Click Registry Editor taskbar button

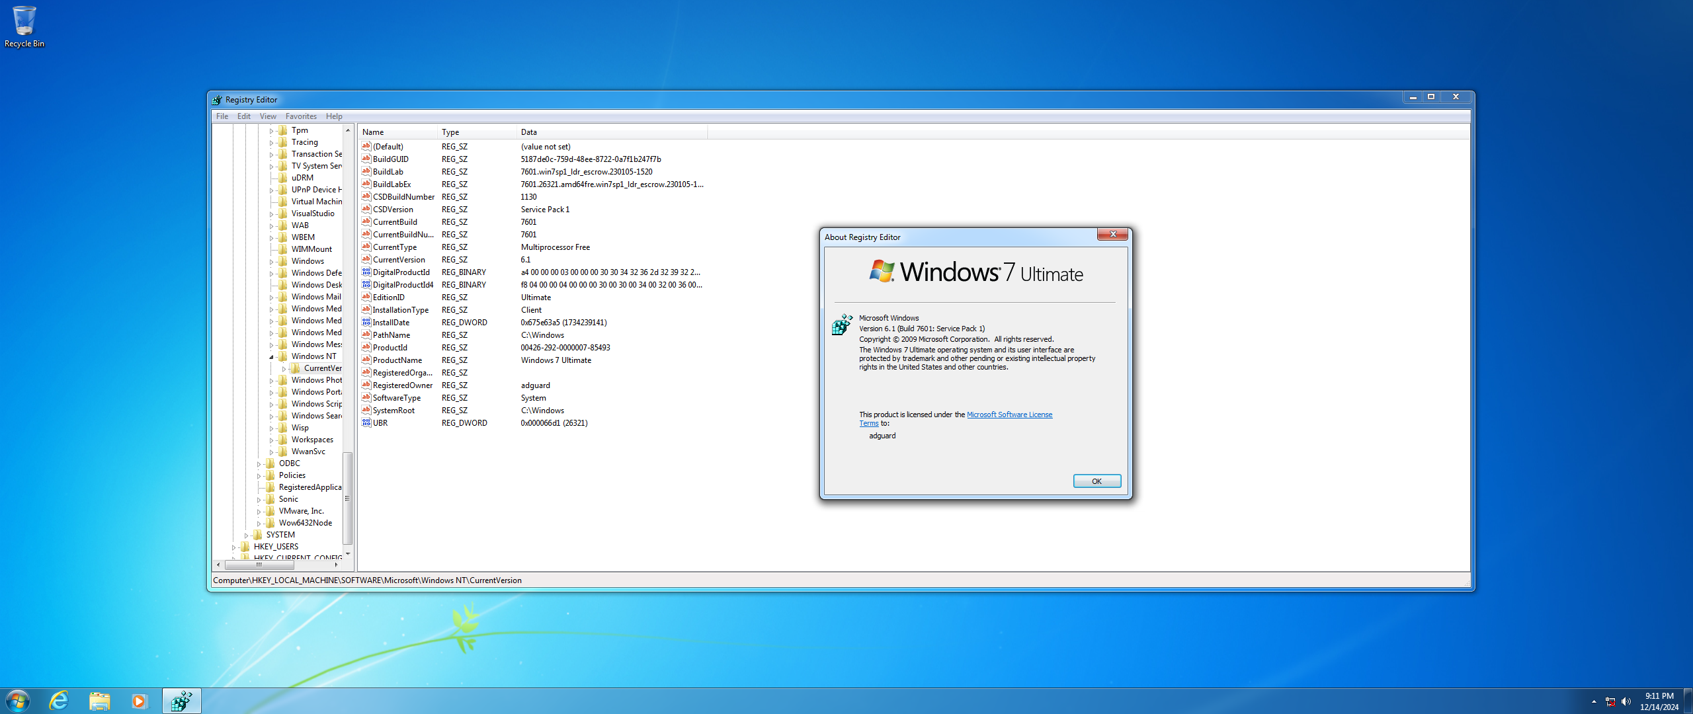pos(181,701)
